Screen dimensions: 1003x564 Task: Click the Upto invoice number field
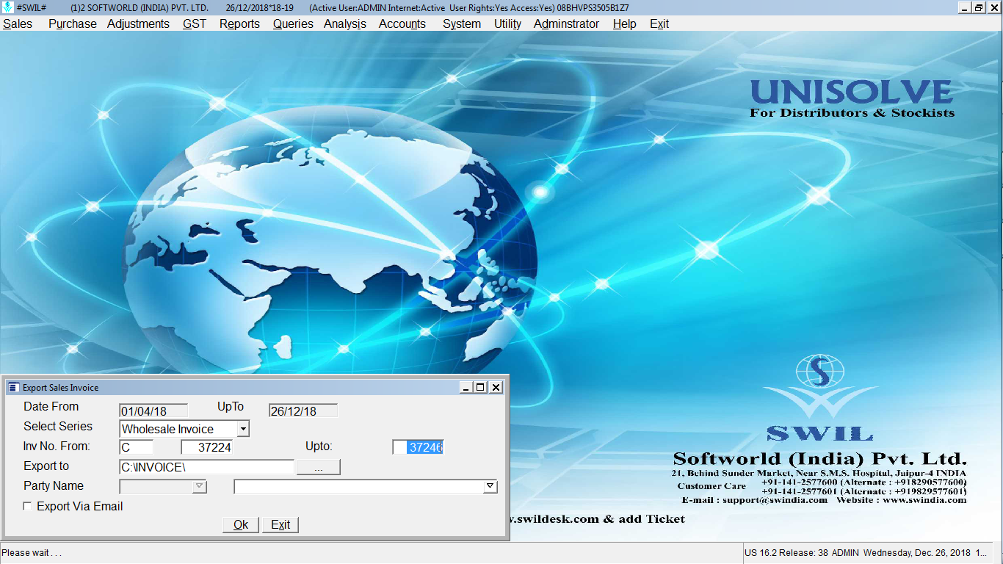coord(418,447)
